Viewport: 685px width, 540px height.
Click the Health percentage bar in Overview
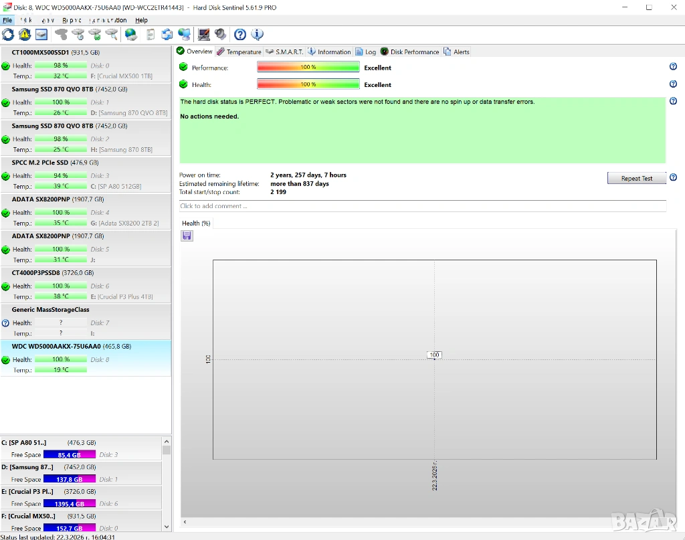(308, 84)
